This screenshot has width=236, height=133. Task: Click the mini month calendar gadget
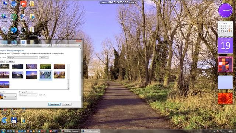tap(225, 29)
